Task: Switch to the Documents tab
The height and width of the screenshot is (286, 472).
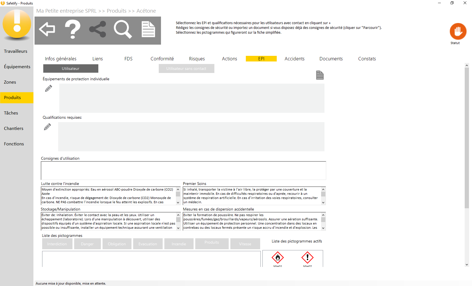Action: [331, 59]
